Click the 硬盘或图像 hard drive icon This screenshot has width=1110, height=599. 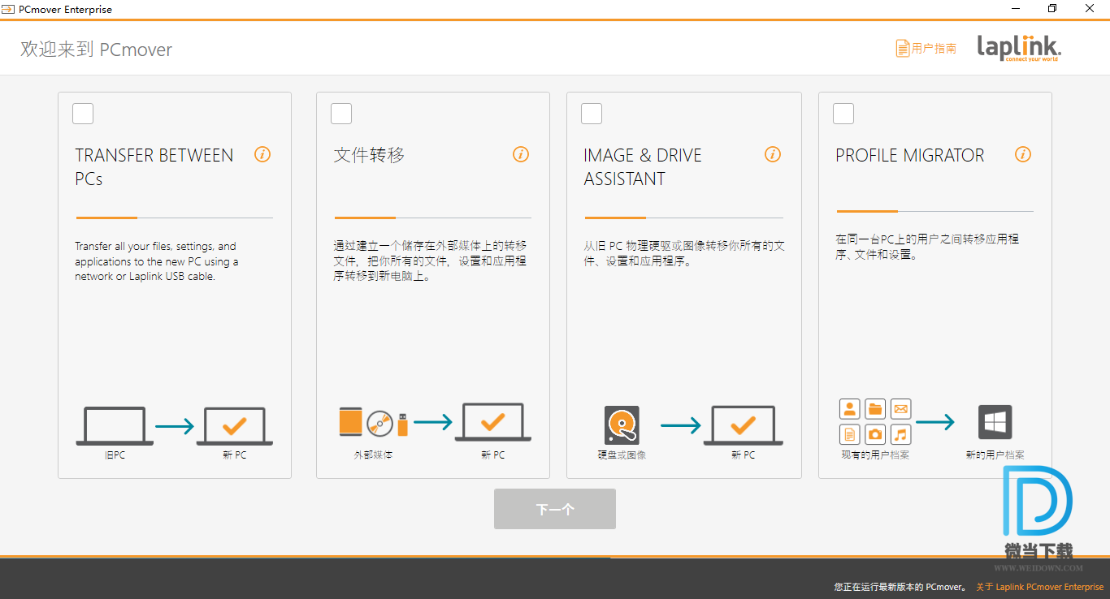coord(622,425)
